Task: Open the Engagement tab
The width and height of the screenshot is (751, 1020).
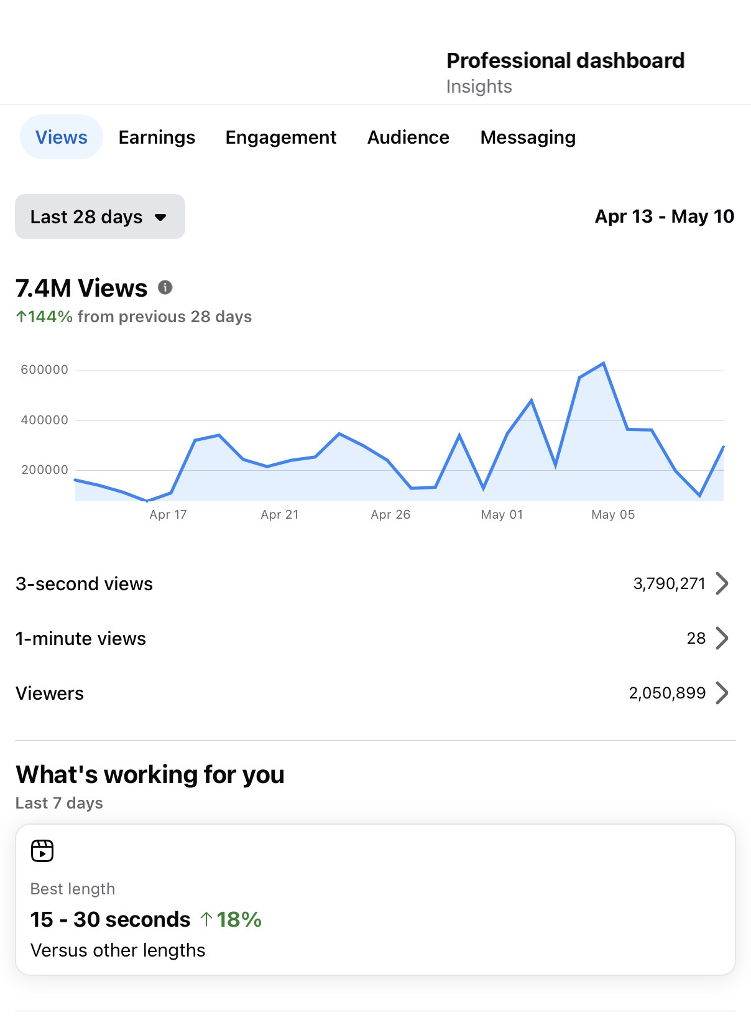Action: (281, 137)
